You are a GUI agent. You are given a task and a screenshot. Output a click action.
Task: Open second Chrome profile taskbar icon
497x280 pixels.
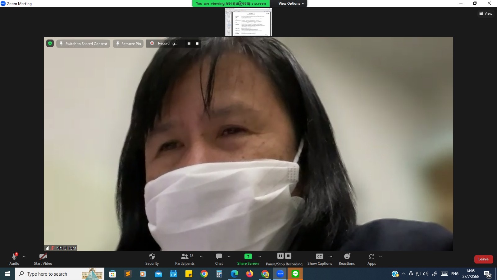pos(265,274)
